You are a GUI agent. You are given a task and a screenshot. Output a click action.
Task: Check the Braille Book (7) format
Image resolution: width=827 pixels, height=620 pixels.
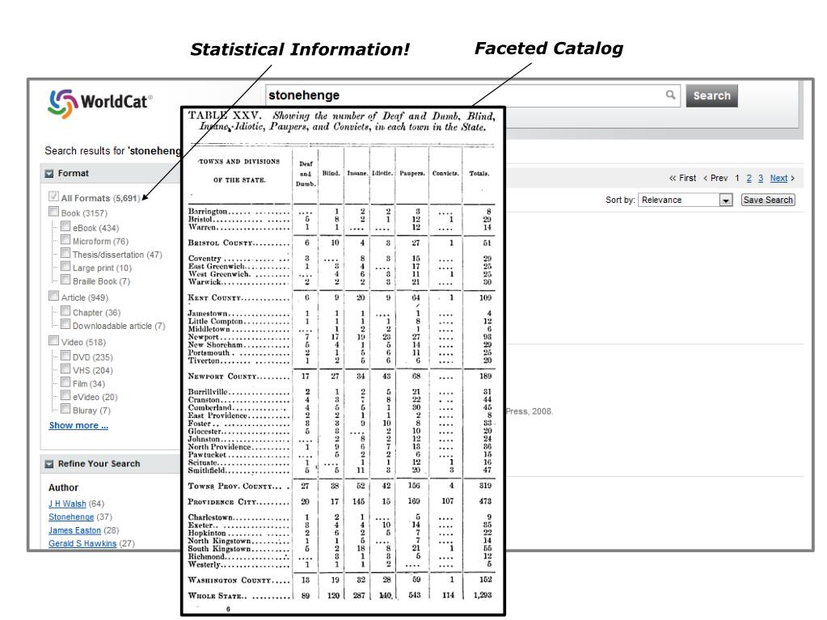click(65, 280)
